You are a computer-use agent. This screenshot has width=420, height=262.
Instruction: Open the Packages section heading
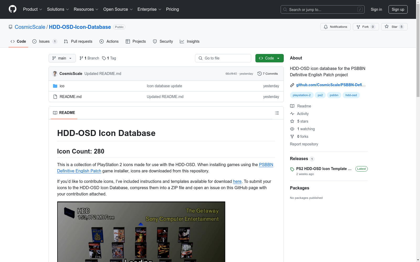[300, 188]
